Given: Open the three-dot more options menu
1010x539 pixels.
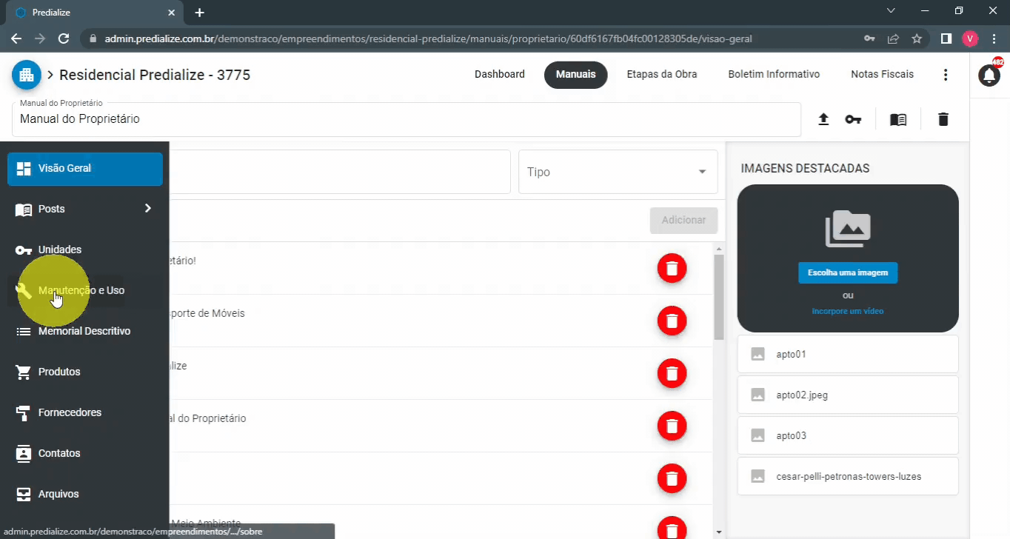Looking at the screenshot, I should pyautogui.click(x=946, y=75).
